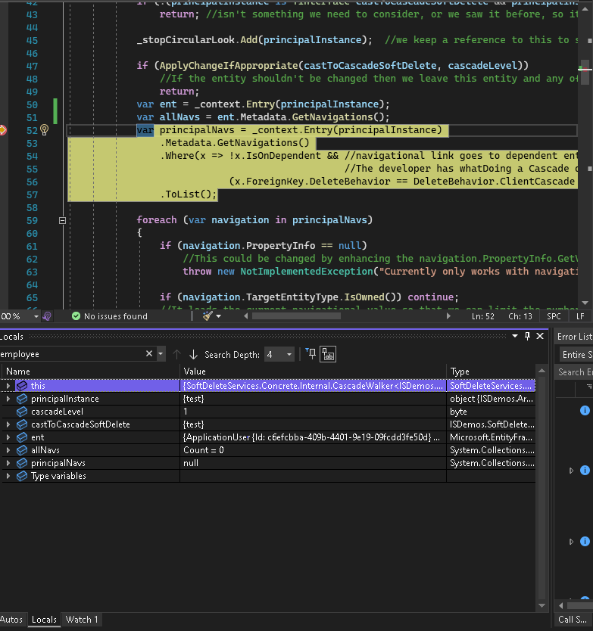Click the breakpoint marker at line 52
This screenshot has width=593, height=631.
2,130
